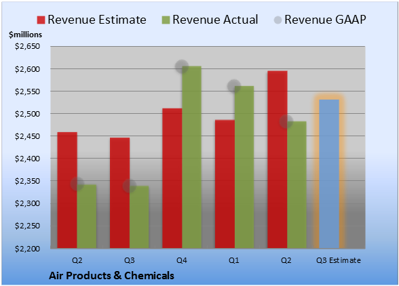Screen dimensions: 399x286
Task: Click the green Revenue Actual legend swatch
Action: [x=166, y=20]
